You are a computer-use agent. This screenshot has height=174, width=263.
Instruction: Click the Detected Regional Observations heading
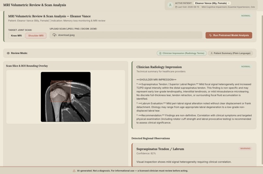coord(151,138)
